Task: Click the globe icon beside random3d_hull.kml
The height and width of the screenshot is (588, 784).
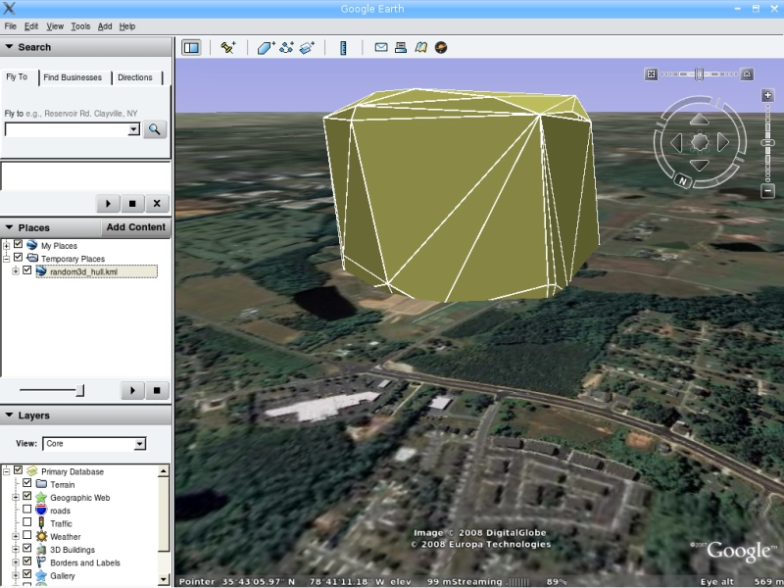Action: click(x=41, y=271)
